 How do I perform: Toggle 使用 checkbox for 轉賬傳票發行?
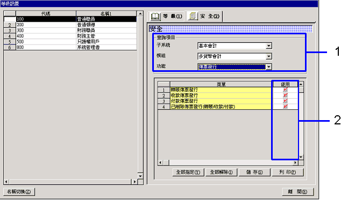click(285, 90)
